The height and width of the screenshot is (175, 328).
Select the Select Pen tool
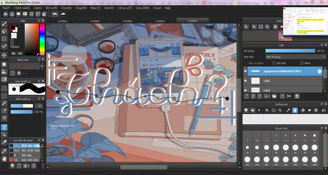(x=4, y=111)
